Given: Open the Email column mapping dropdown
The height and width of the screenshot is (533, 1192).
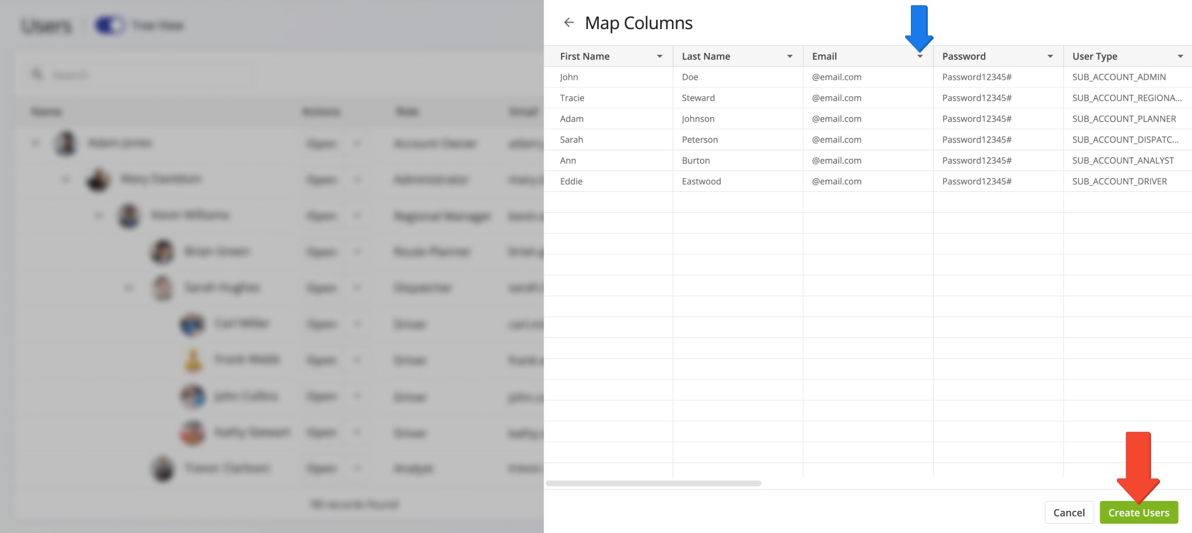Looking at the screenshot, I should tap(920, 56).
